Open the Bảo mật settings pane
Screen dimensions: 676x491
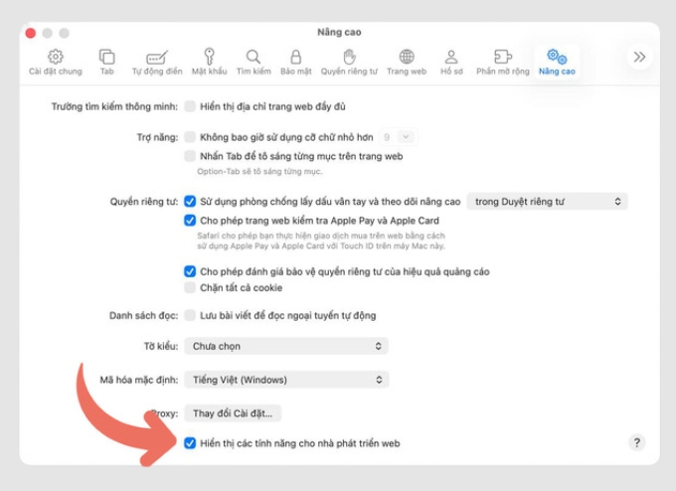(296, 63)
